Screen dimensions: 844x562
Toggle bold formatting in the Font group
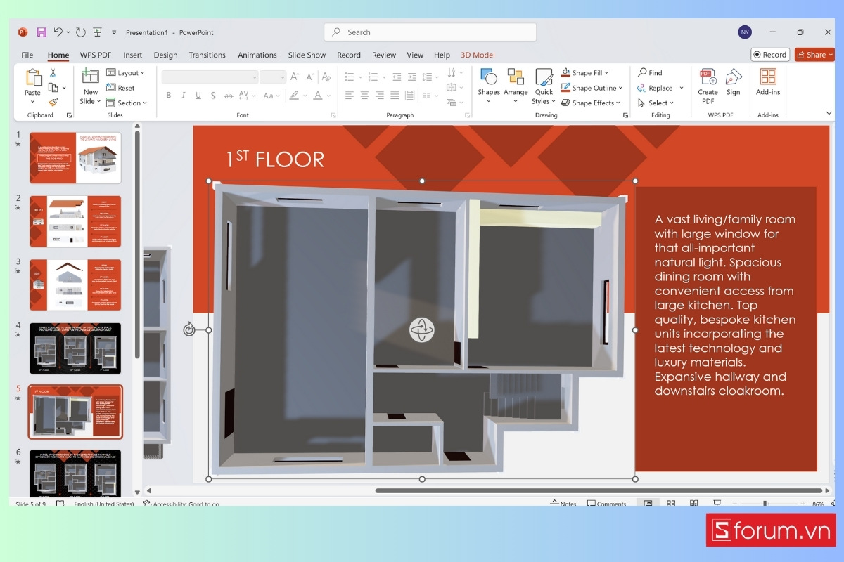tap(168, 93)
